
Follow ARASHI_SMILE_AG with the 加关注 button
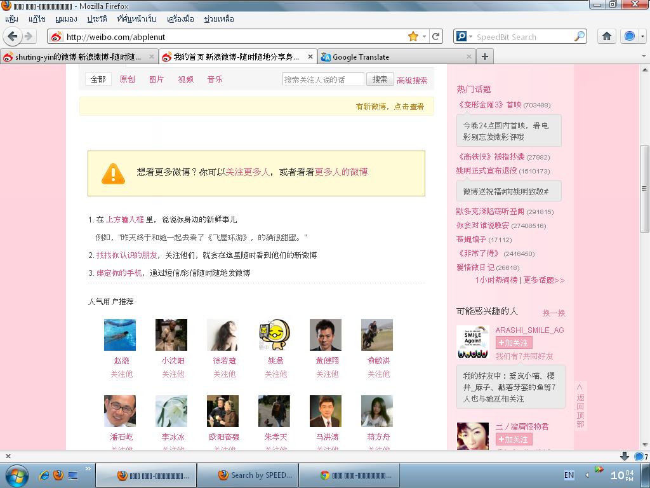(514, 342)
